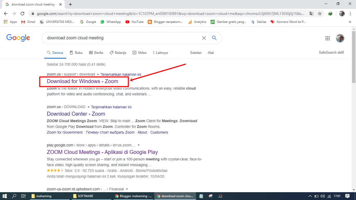This screenshot has height=200, width=356.
Task: Bookmark this page with the star icon
Action: 320,13
